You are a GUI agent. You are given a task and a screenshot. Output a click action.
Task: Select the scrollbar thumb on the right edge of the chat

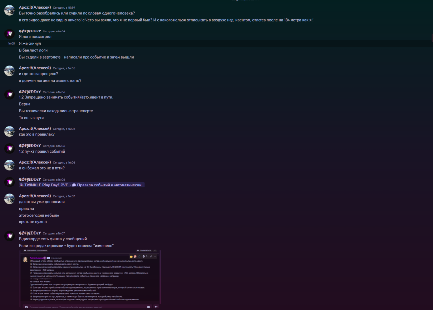tap(432, 38)
